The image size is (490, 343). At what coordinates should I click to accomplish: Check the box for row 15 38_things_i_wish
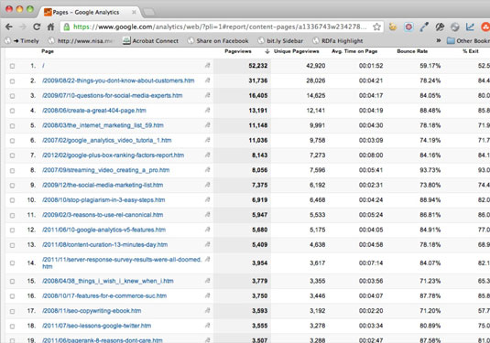point(12,281)
